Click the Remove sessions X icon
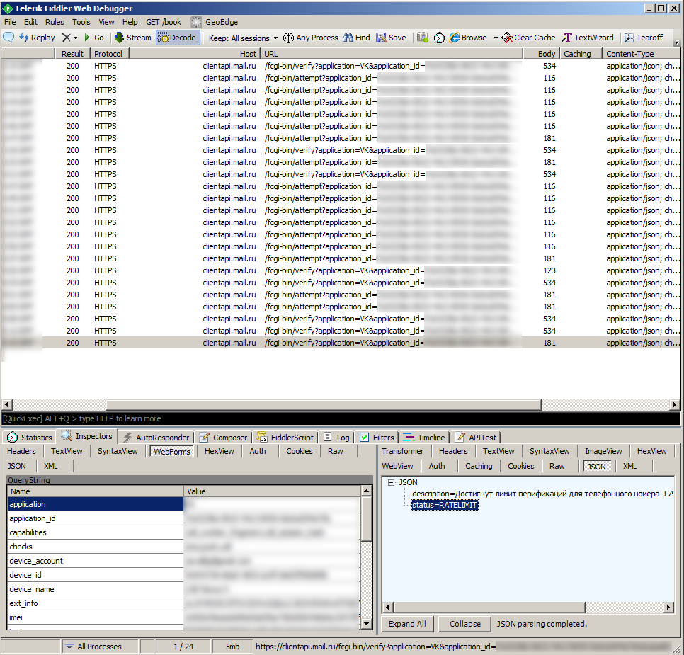 pos(66,38)
